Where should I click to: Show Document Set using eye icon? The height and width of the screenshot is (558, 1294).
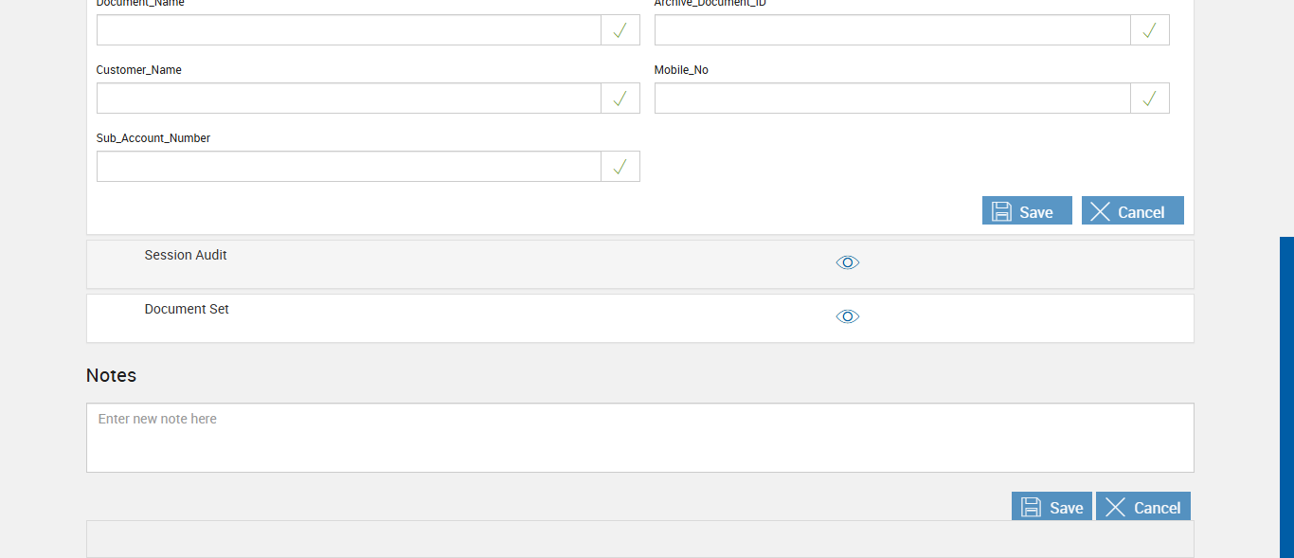coord(848,316)
